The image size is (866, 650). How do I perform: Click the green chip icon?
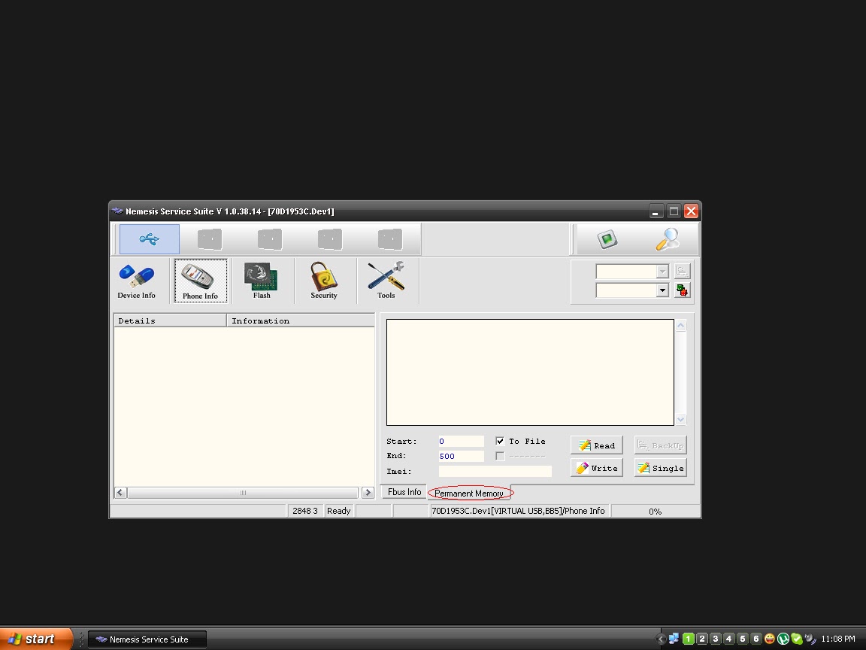coord(607,238)
